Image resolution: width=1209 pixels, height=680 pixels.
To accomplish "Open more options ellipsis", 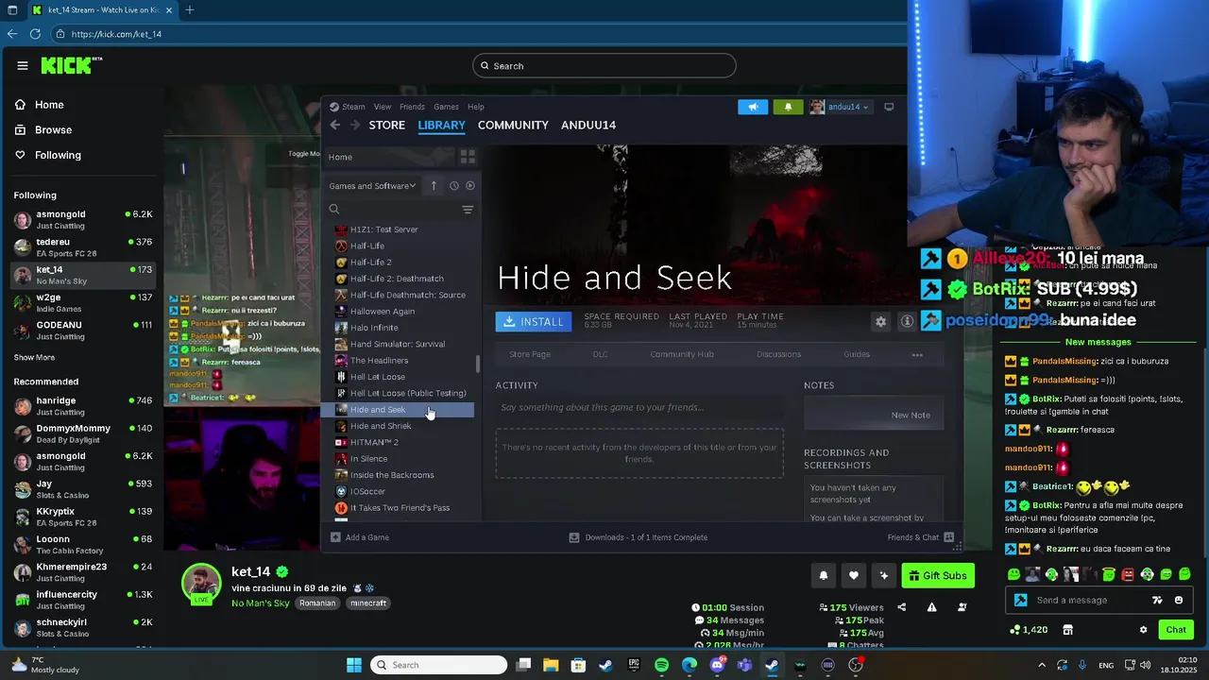I will point(917,354).
